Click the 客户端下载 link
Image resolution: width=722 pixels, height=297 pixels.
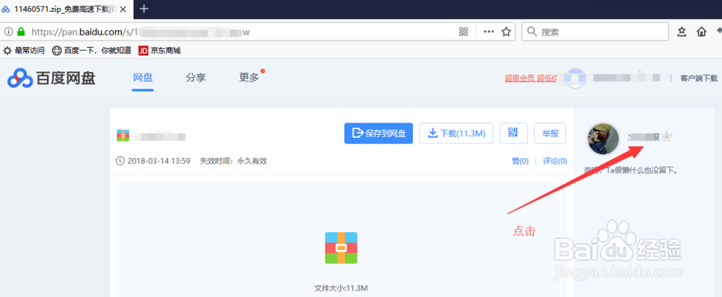click(x=699, y=78)
